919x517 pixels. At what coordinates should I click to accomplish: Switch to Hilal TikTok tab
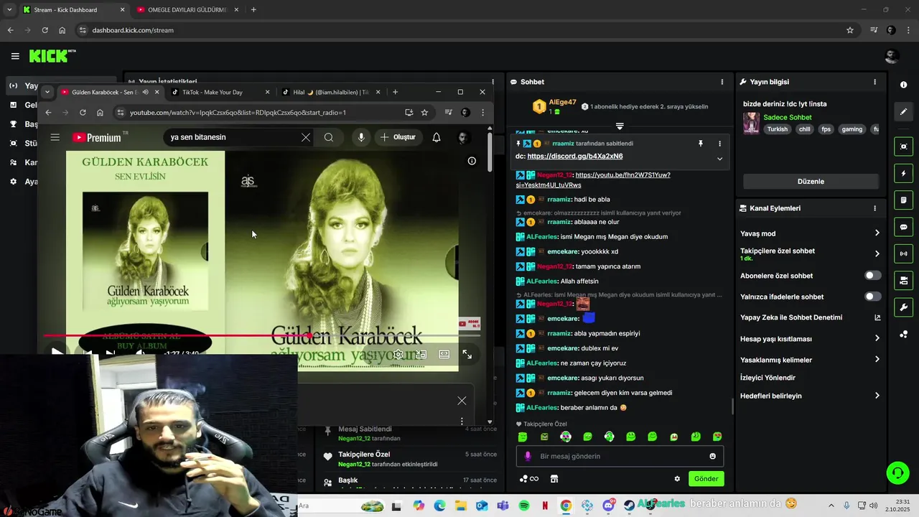[x=330, y=92]
